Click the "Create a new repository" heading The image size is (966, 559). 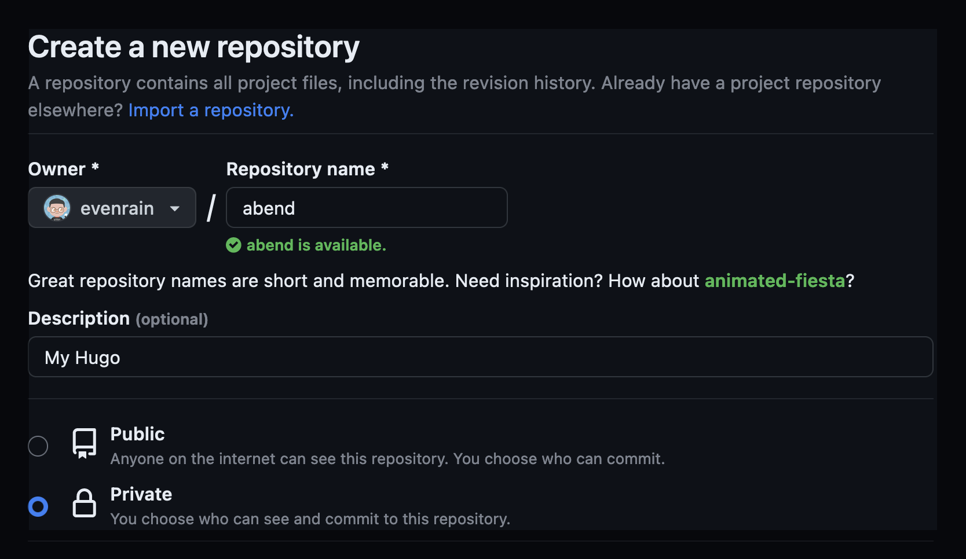point(193,47)
